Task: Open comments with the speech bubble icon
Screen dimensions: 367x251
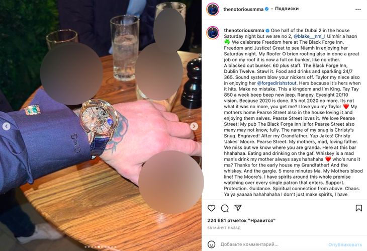Action: (225, 208)
